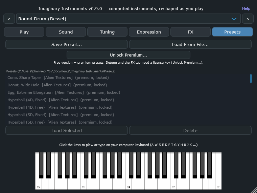Go to previous instrument with the < button
257x193 pixels.
pos(9,19)
